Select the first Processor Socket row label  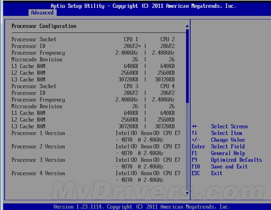(34, 40)
